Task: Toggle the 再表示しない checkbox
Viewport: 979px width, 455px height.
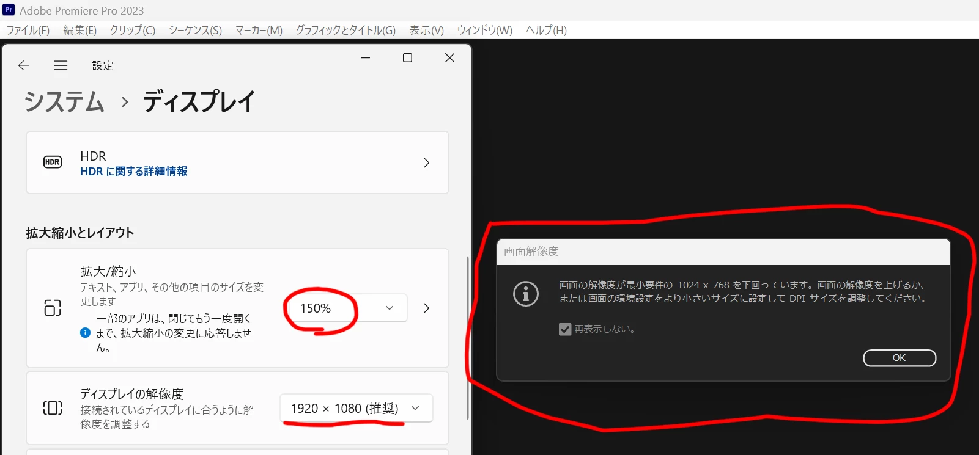Action: 565,329
